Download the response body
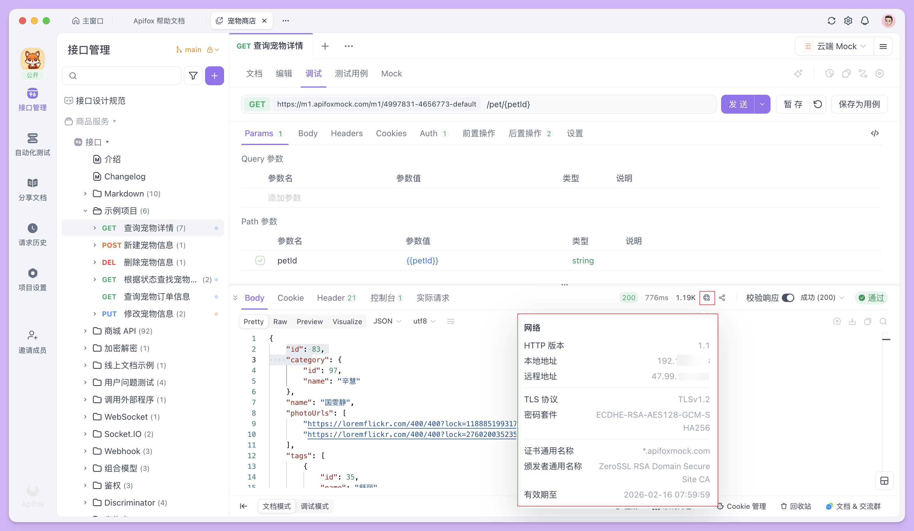Viewport: 914px width, 531px height. (853, 321)
